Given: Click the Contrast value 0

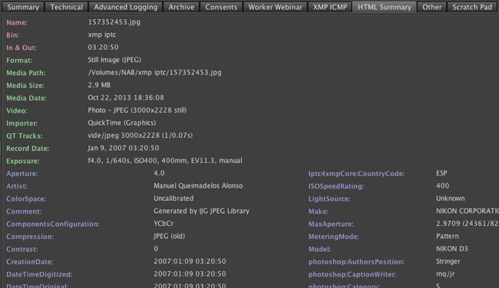Looking at the screenshot, I should [156, 249].
